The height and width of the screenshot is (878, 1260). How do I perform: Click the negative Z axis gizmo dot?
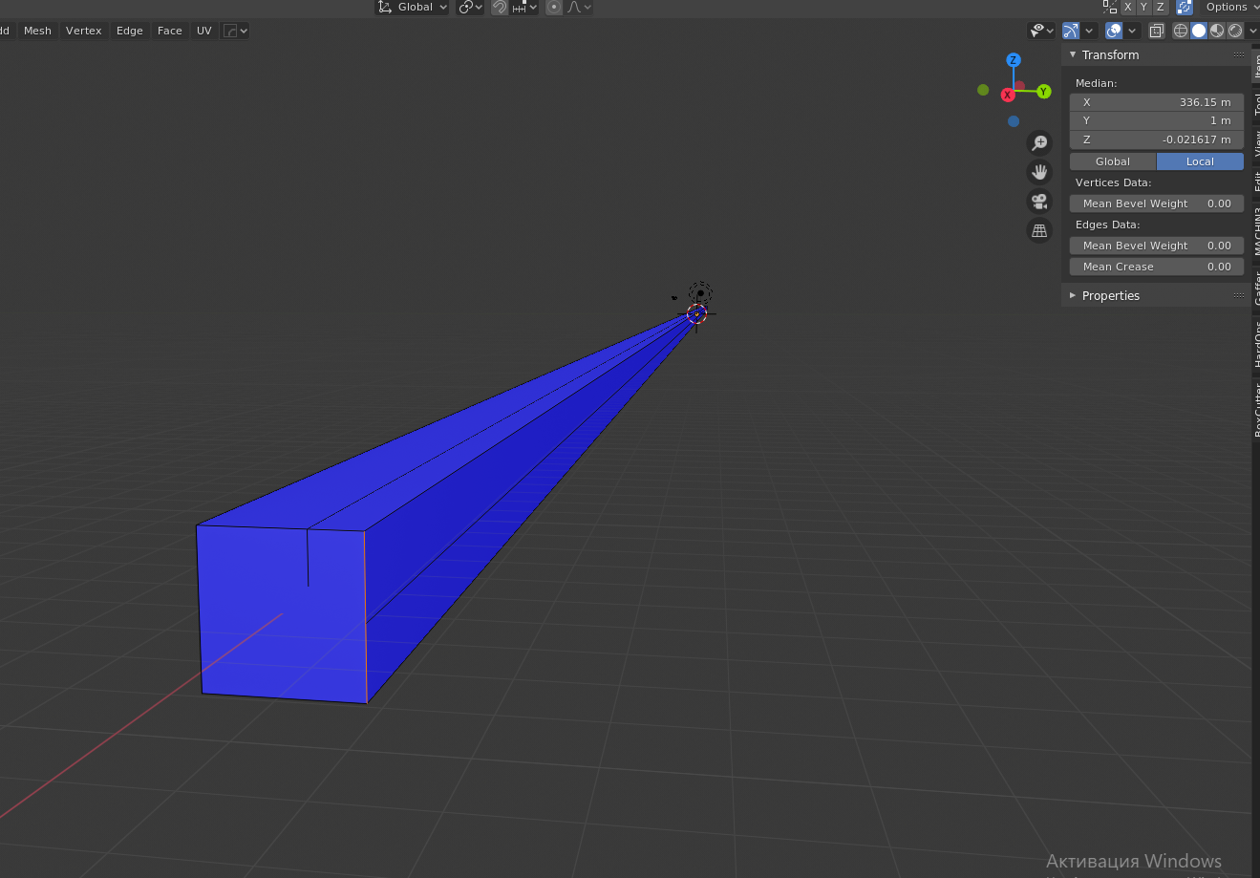coord(1014,121)
